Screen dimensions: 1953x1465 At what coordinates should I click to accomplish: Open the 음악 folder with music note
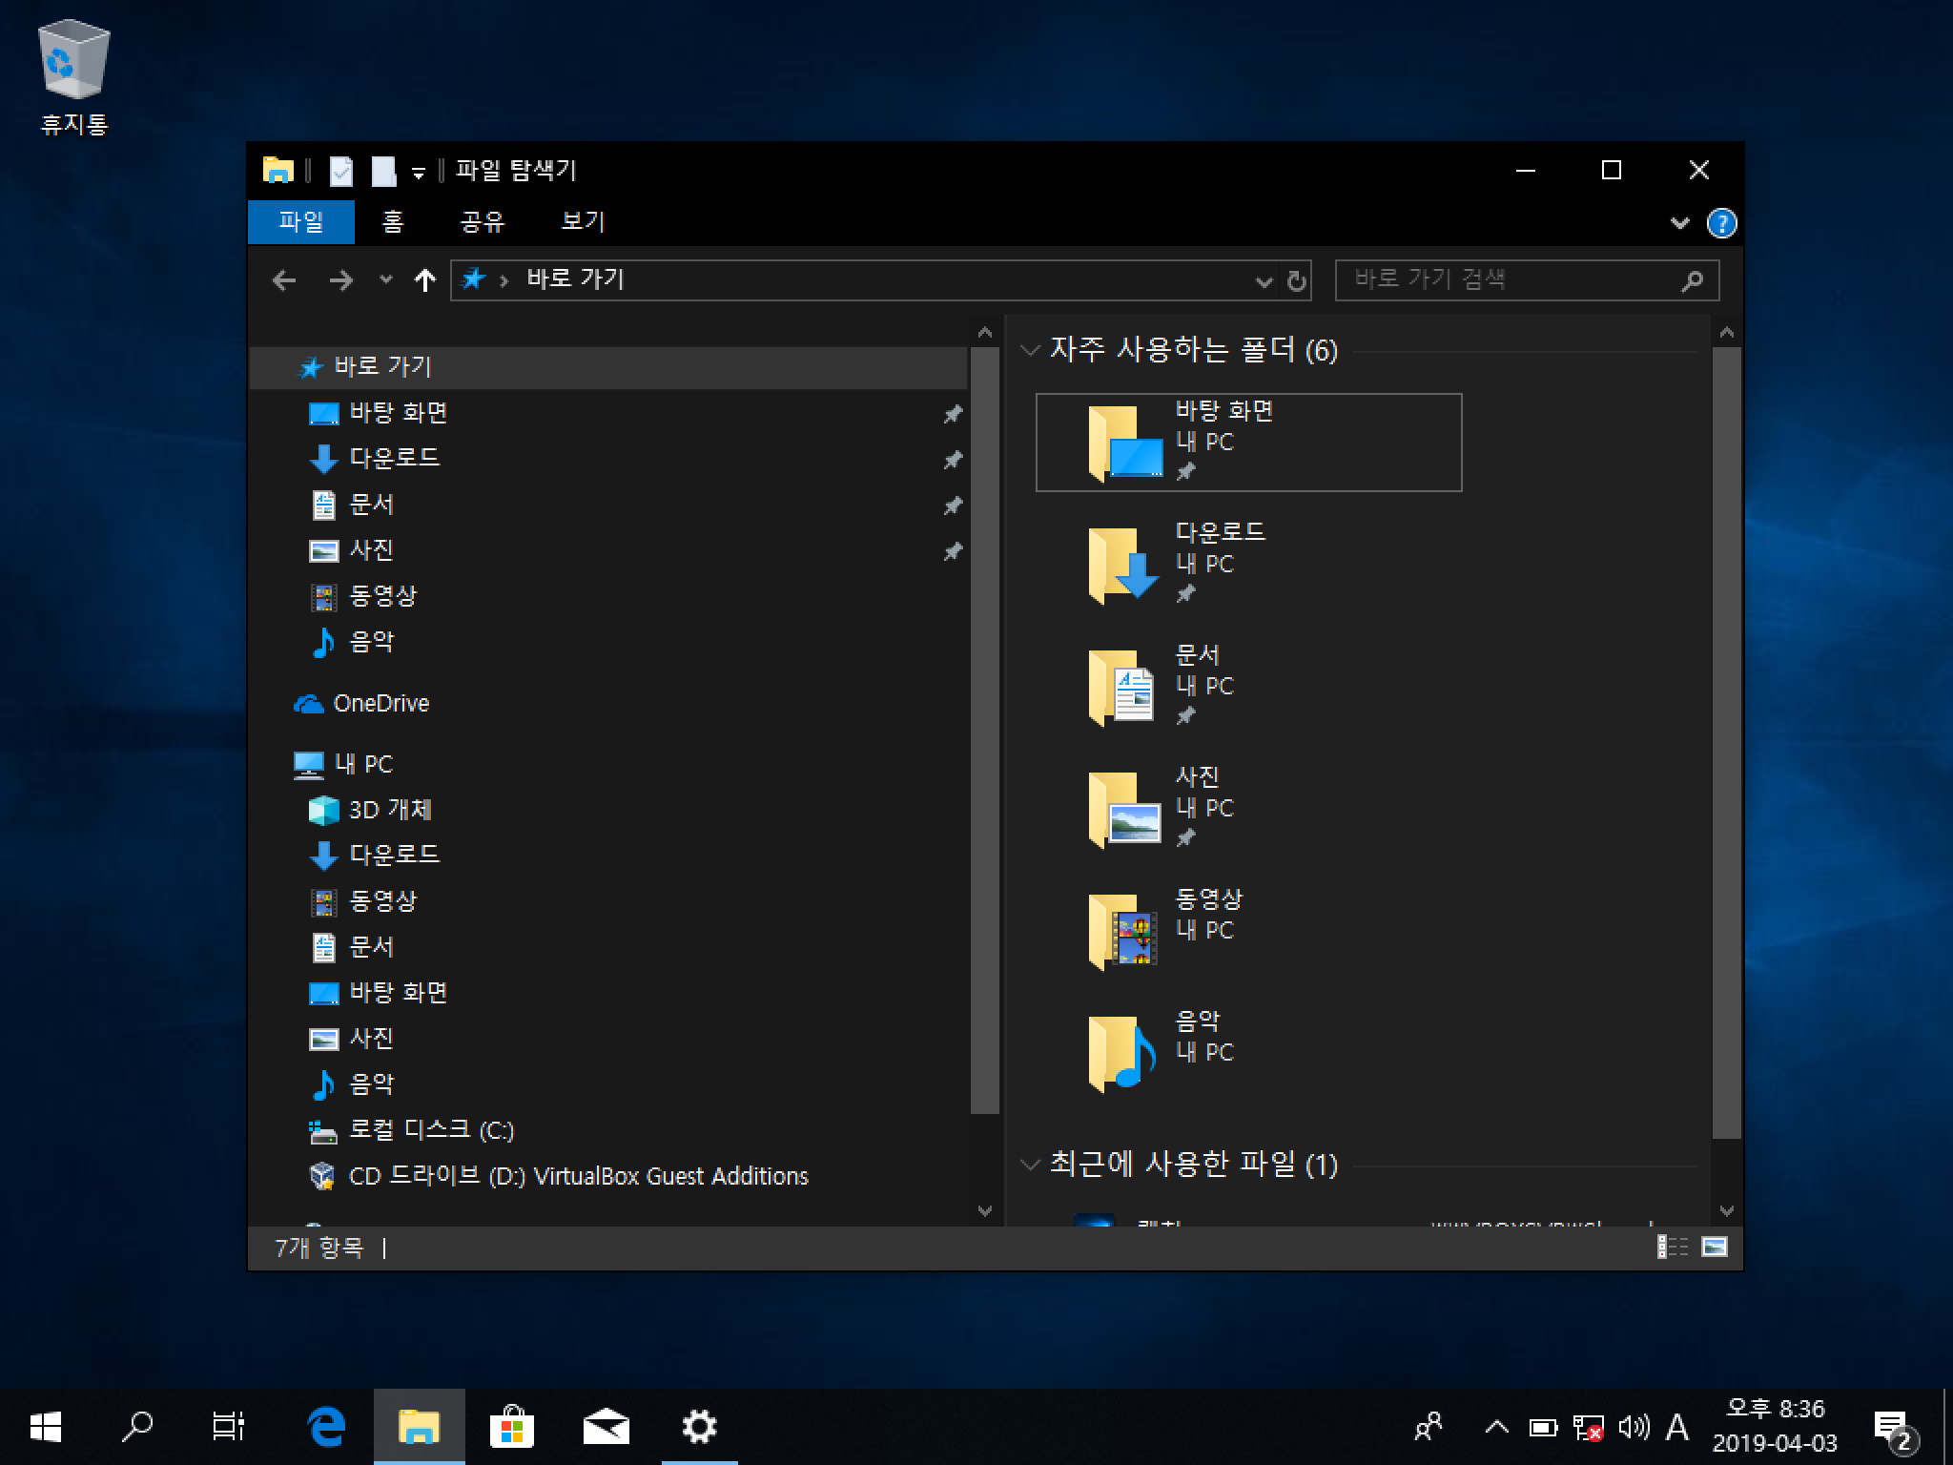click(x=1122, y=1052)
